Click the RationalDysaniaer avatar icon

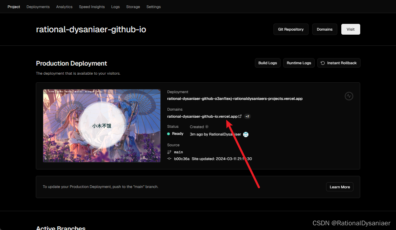[246, 135]
